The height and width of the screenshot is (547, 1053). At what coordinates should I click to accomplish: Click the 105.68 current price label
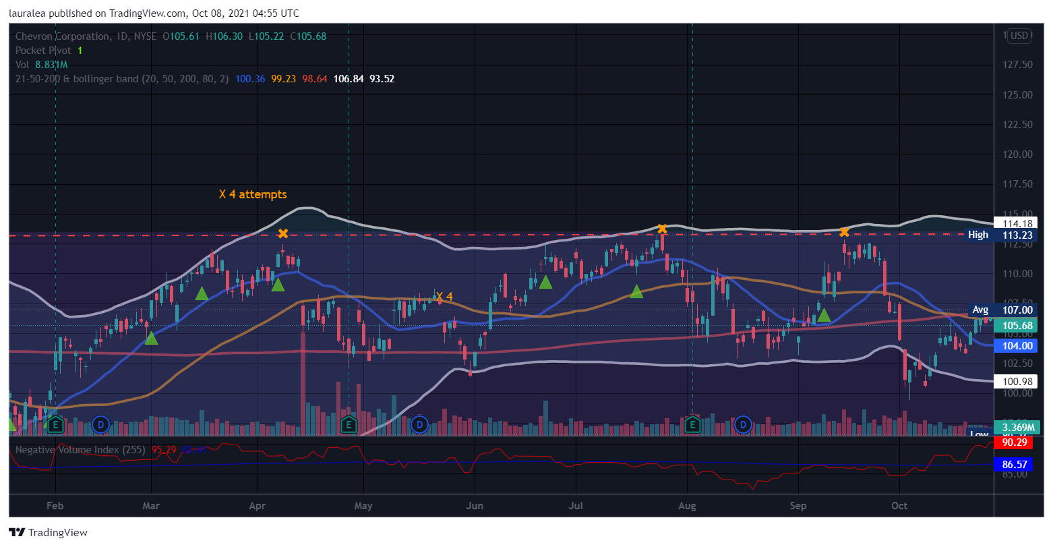click(1017, 326)
